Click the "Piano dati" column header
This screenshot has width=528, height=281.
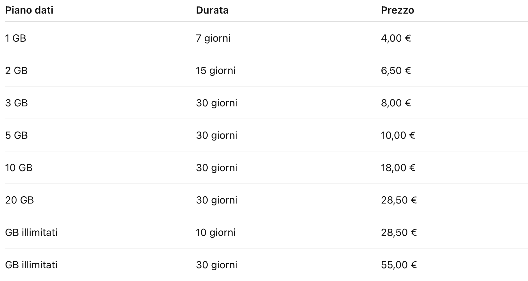pyautogui.click(x=29, y=10)
